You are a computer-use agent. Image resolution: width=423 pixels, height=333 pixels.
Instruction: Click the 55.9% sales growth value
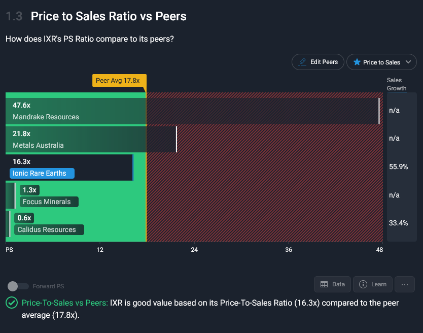(x=399, y=166)
